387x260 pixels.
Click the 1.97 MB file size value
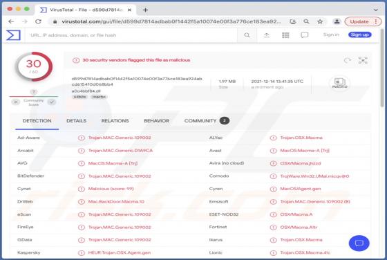(227, 82)
